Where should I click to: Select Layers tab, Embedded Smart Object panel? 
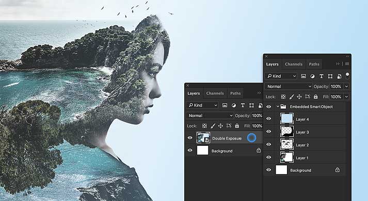pyautogui.click(x=272, y=64)
